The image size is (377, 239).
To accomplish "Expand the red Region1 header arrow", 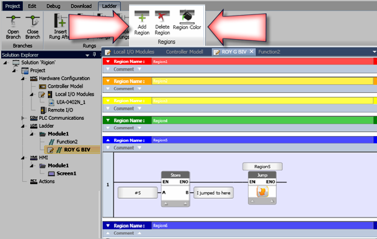I will tap(108, 61).
